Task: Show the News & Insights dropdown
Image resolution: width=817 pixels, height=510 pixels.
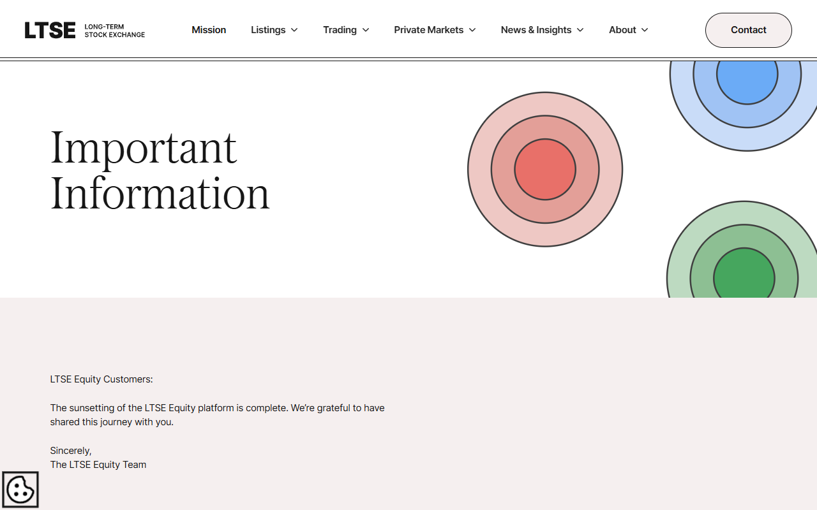Action: (543, 30)
